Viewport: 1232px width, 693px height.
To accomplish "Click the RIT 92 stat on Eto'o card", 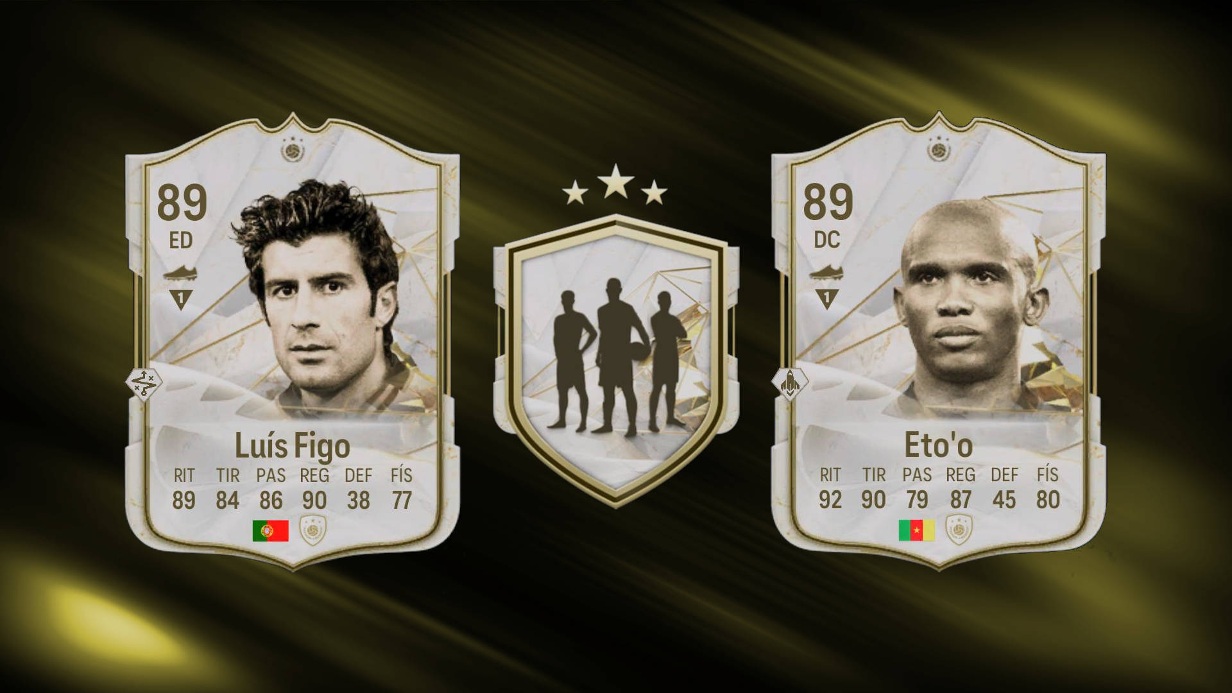I will [830, 488].
